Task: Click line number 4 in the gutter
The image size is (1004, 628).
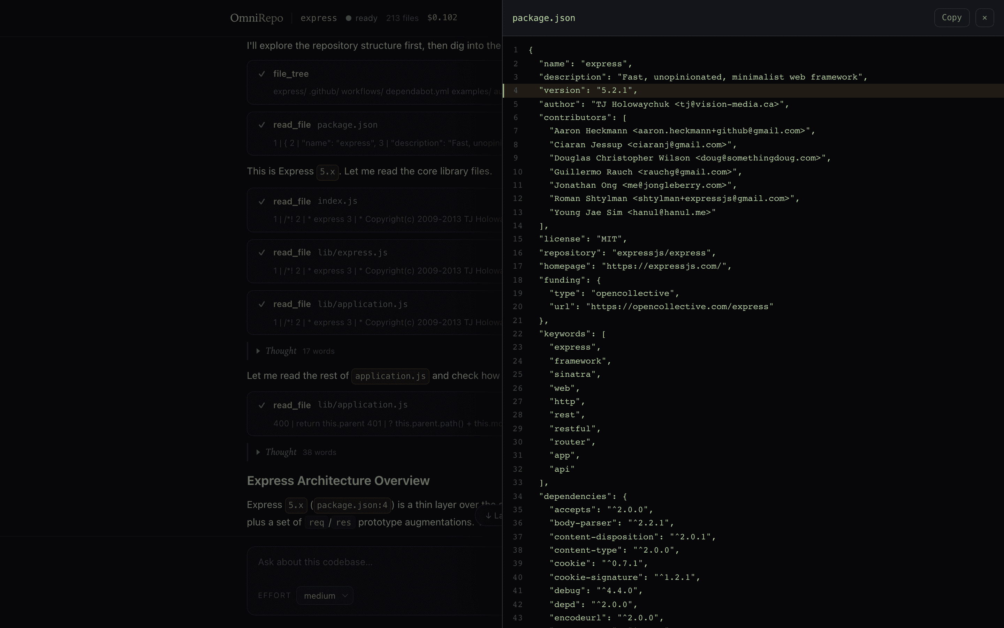Action: 516,91
